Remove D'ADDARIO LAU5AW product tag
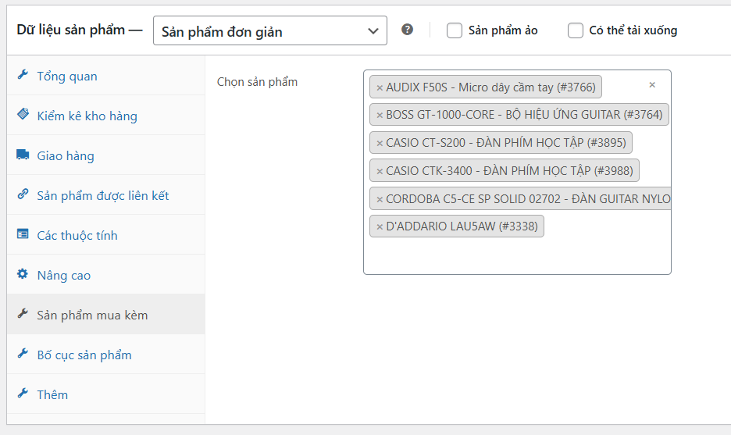This screenshot has height=435, width=731. [x=380, y=226]
